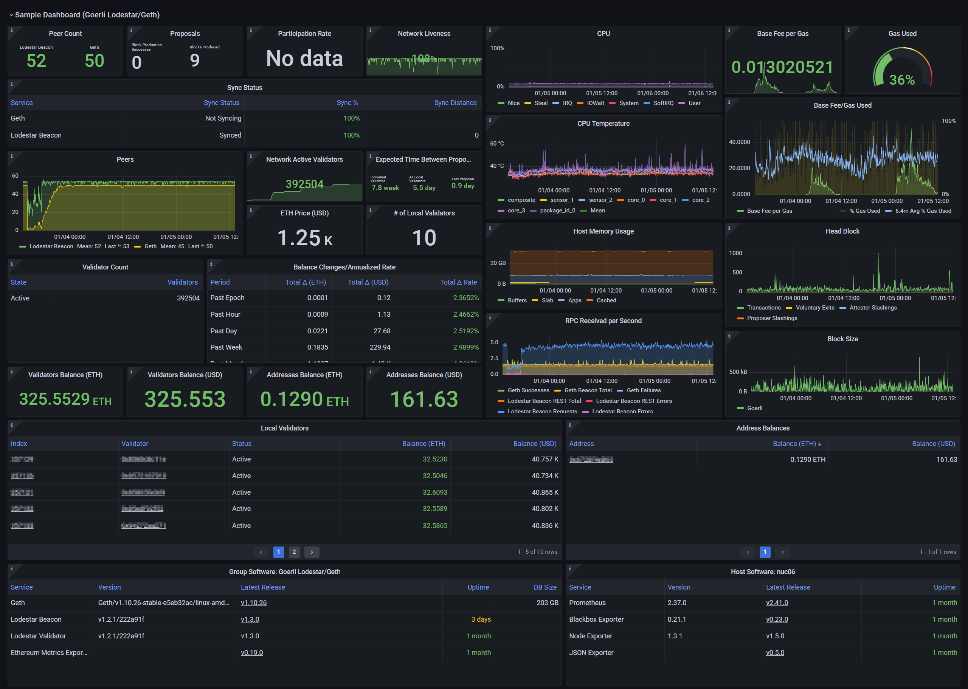The height and width of the screenshot is (689, 968).
Task: Sort Validator Count table by Validators
Action: point(183,283)
